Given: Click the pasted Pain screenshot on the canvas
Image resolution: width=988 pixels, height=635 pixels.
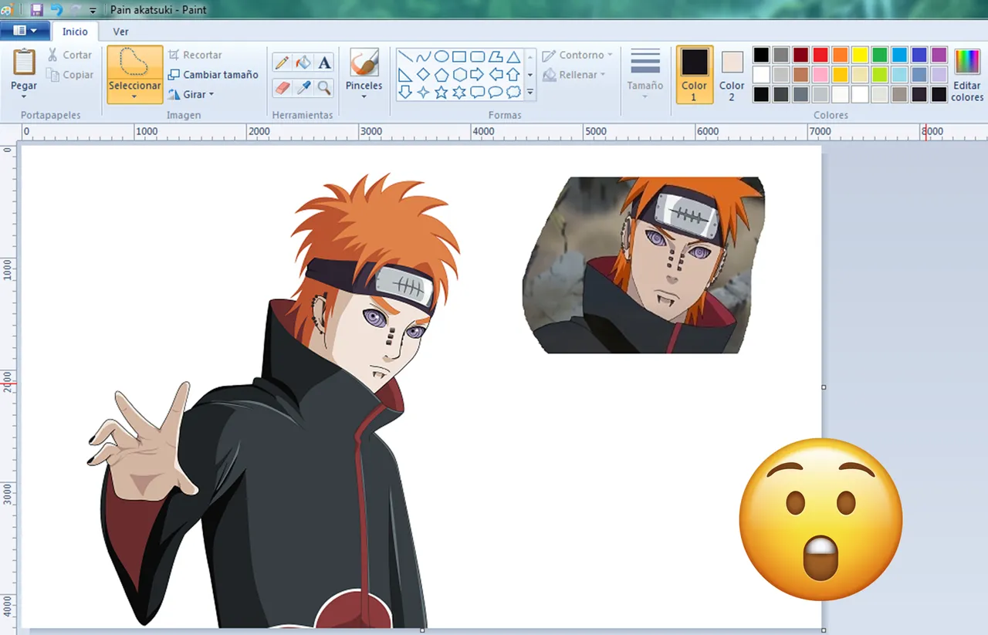Looking at the screenshot, I should 644,265.
